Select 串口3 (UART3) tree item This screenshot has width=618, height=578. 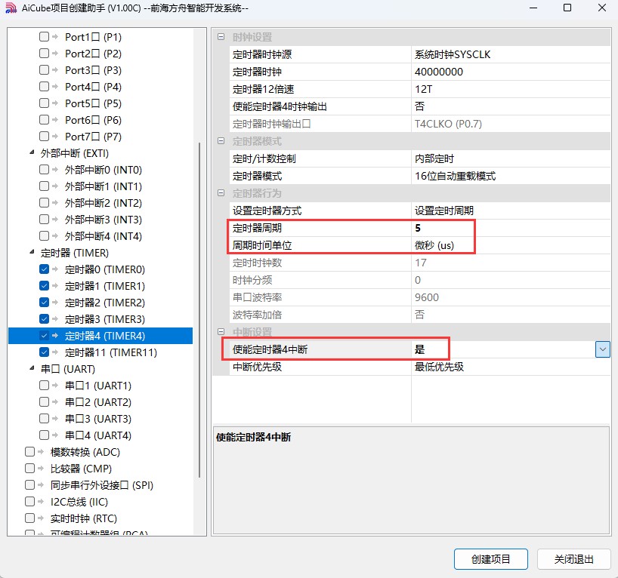pos(98,419)
